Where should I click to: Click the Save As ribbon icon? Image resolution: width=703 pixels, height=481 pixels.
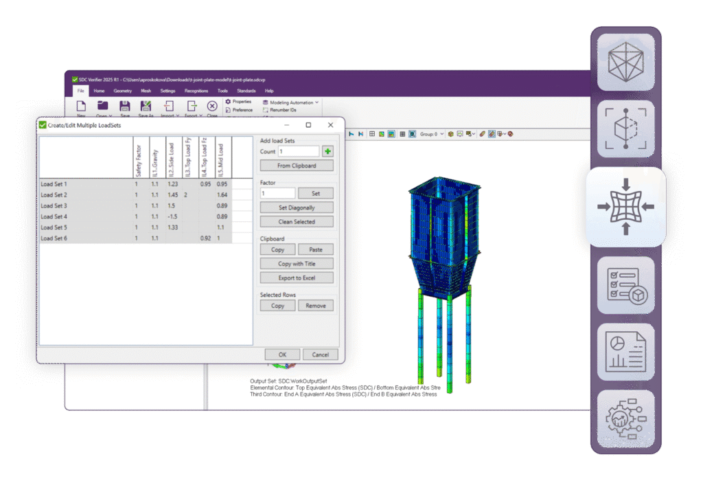[146, 107]
